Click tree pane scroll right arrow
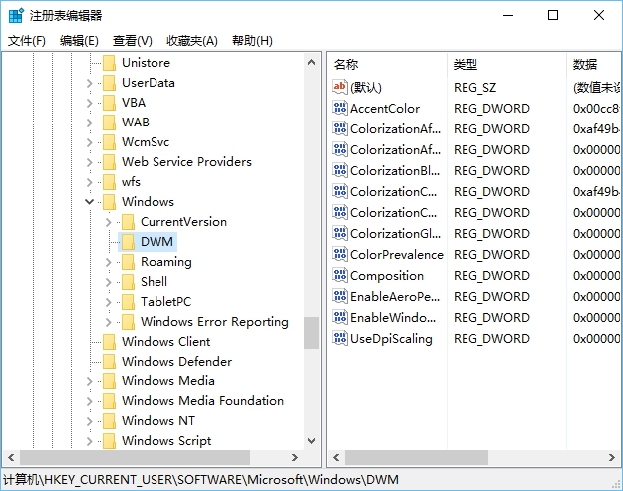The width and height of the screenshot is (623, 491). click(294, 457)
